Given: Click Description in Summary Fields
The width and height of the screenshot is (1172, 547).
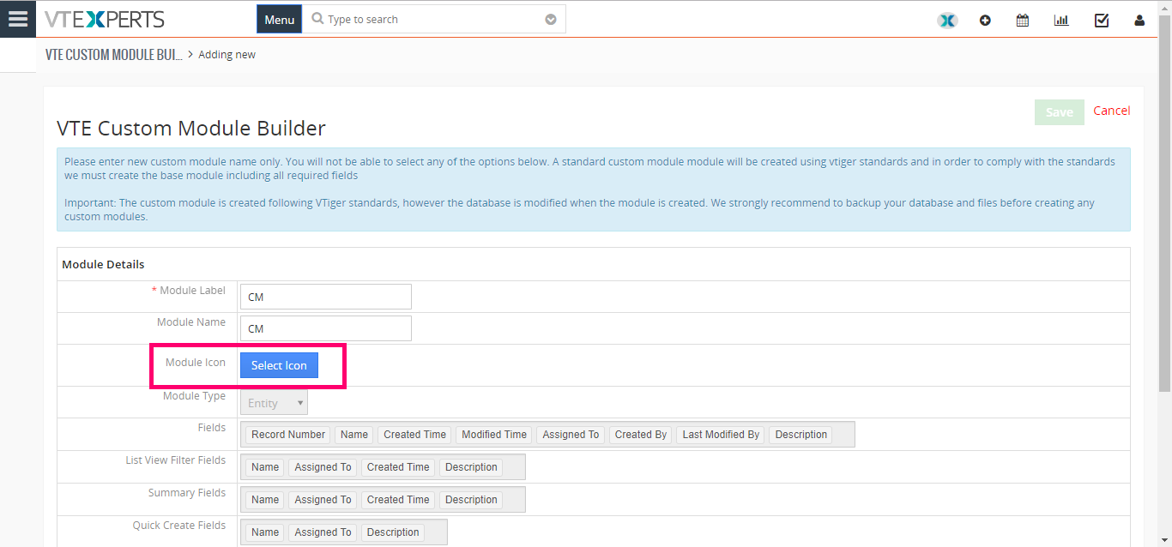Looking at the screenshot, I should point(471,500).
